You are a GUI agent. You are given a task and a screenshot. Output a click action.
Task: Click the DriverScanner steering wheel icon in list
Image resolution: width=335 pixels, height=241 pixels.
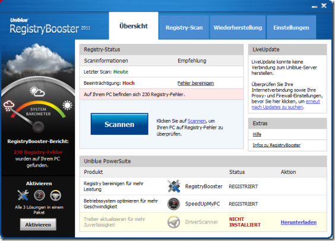[173, 222]
